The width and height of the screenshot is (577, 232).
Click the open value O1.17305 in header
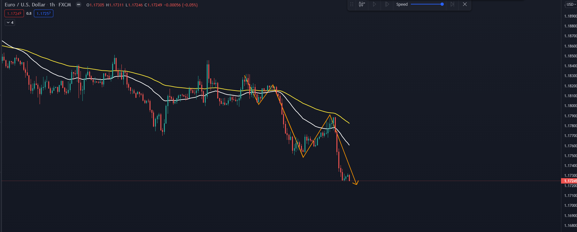[x=95, y=5]
